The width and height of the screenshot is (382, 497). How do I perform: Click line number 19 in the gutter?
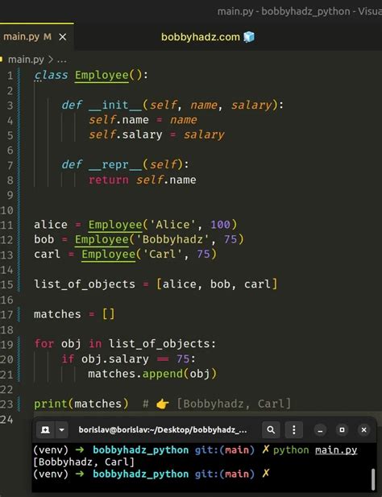7,345
